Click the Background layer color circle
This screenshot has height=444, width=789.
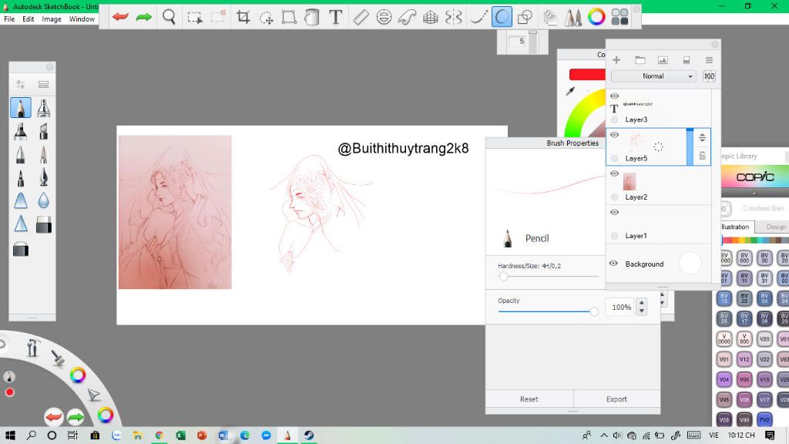click(690, 264)
